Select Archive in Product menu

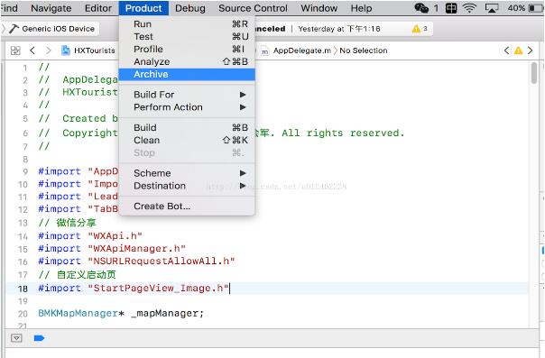187,74
